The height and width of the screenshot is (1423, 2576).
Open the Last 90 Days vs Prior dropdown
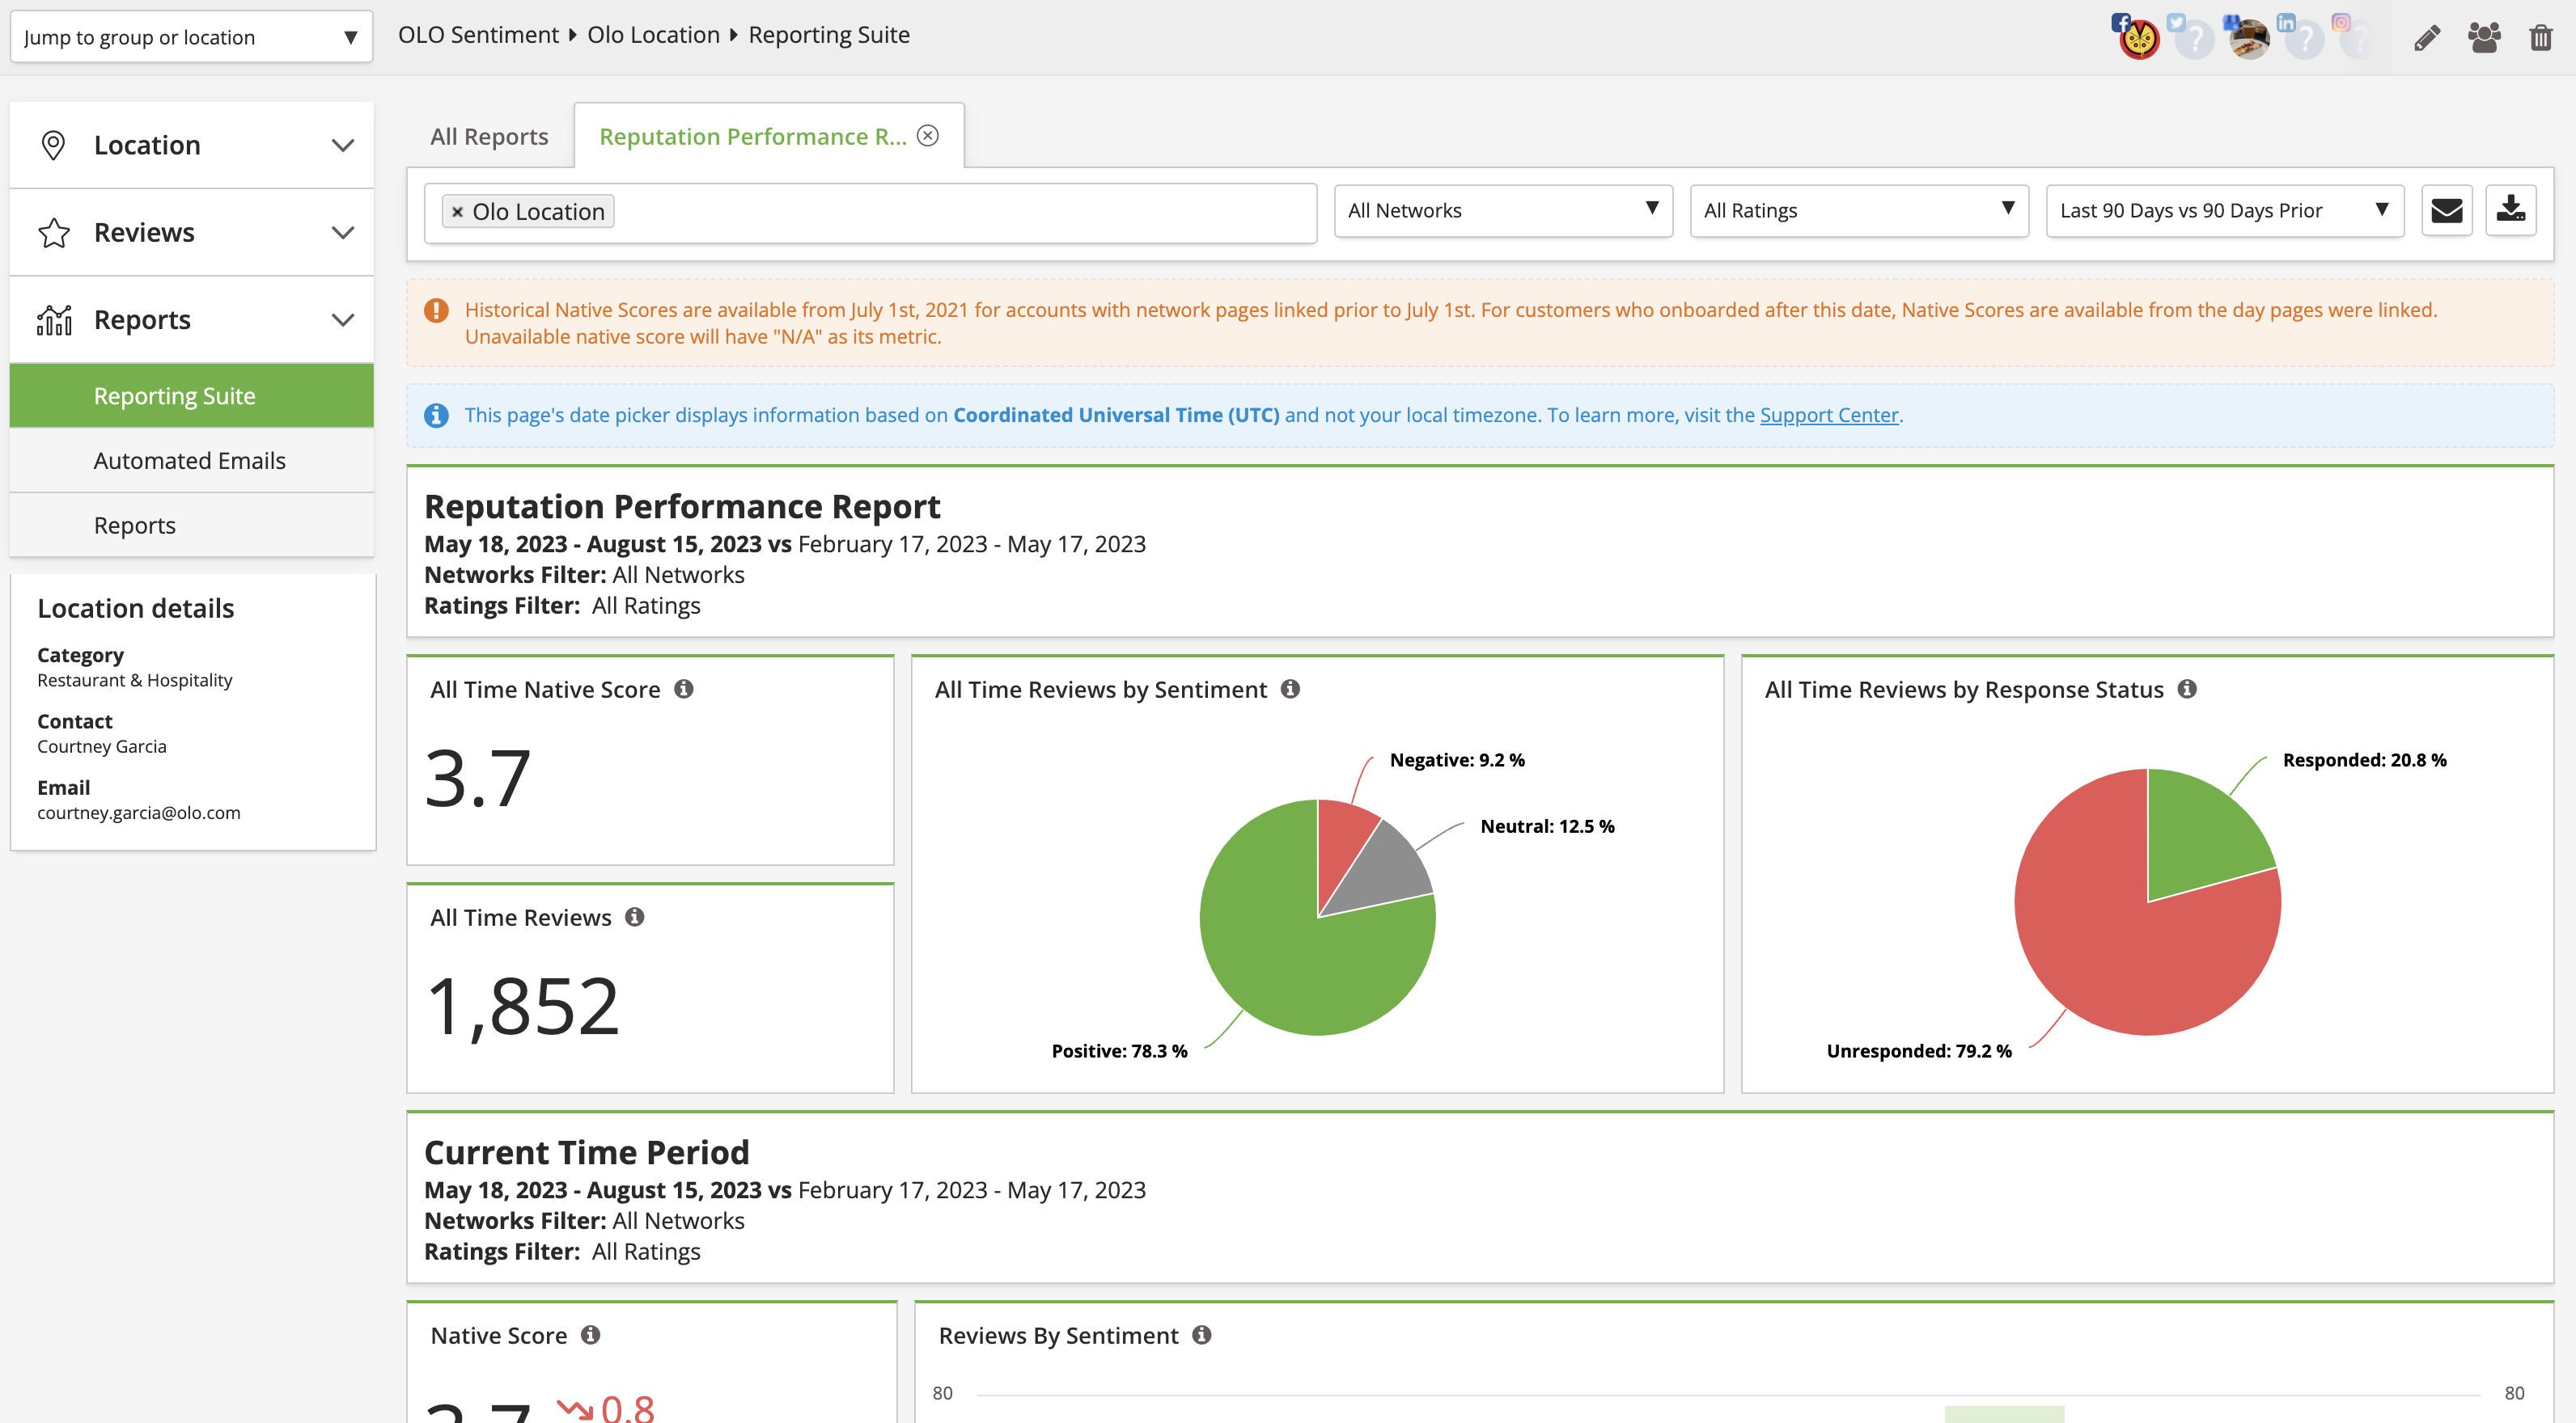coord(2225,211)
